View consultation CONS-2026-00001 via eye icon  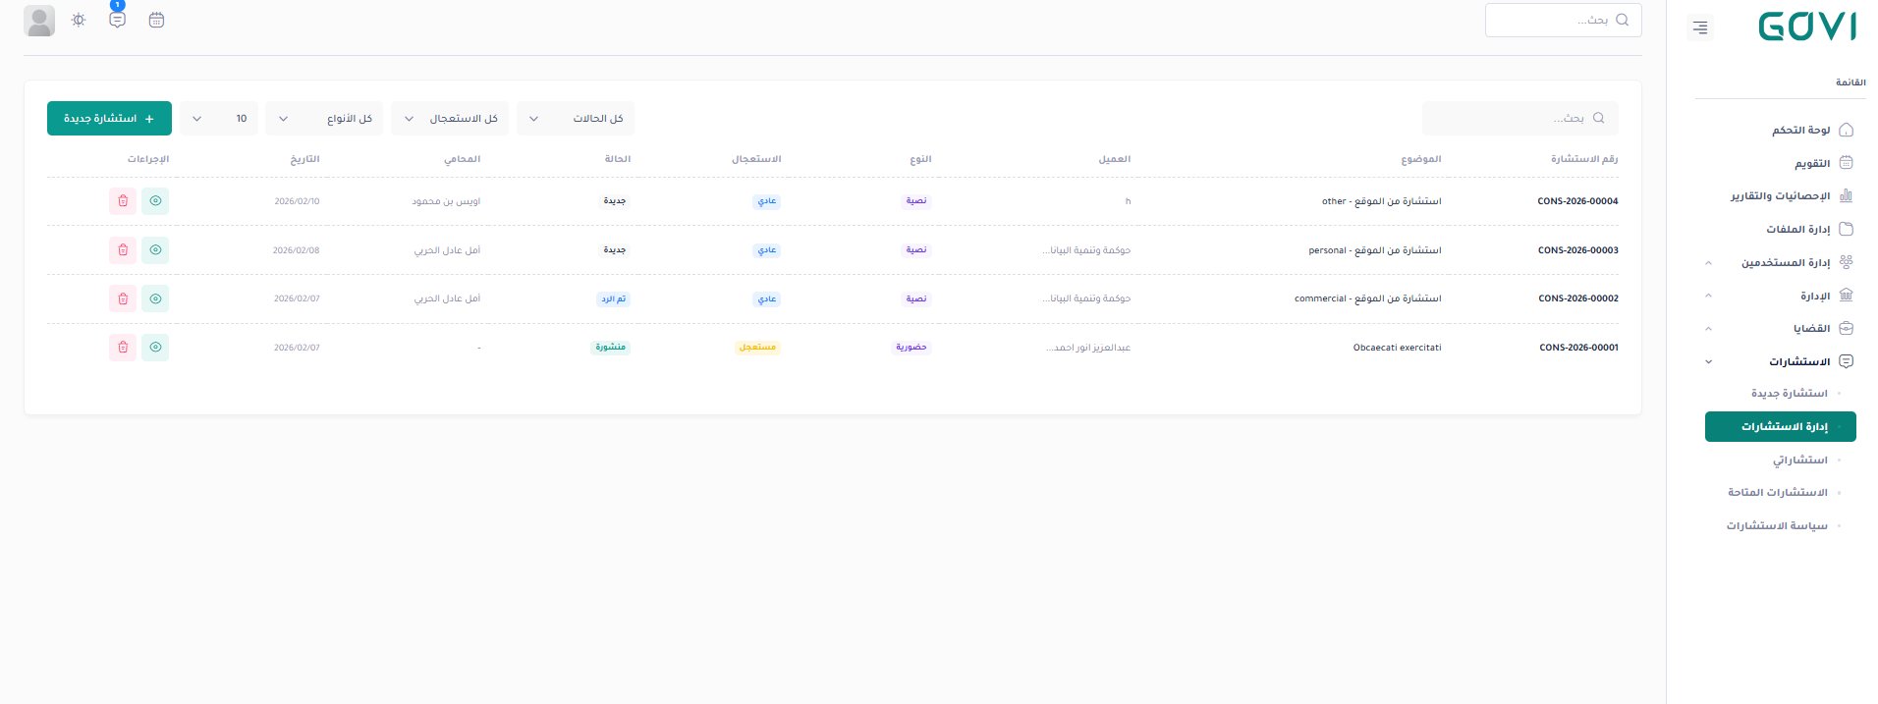pyautogui.click(x=155, y=348)
